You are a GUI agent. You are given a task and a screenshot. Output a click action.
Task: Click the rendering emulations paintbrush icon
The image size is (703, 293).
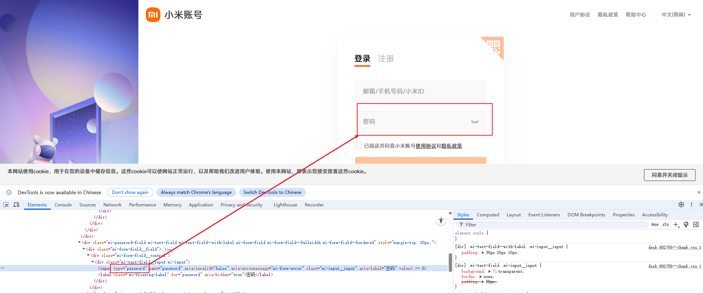pos(686,224)
